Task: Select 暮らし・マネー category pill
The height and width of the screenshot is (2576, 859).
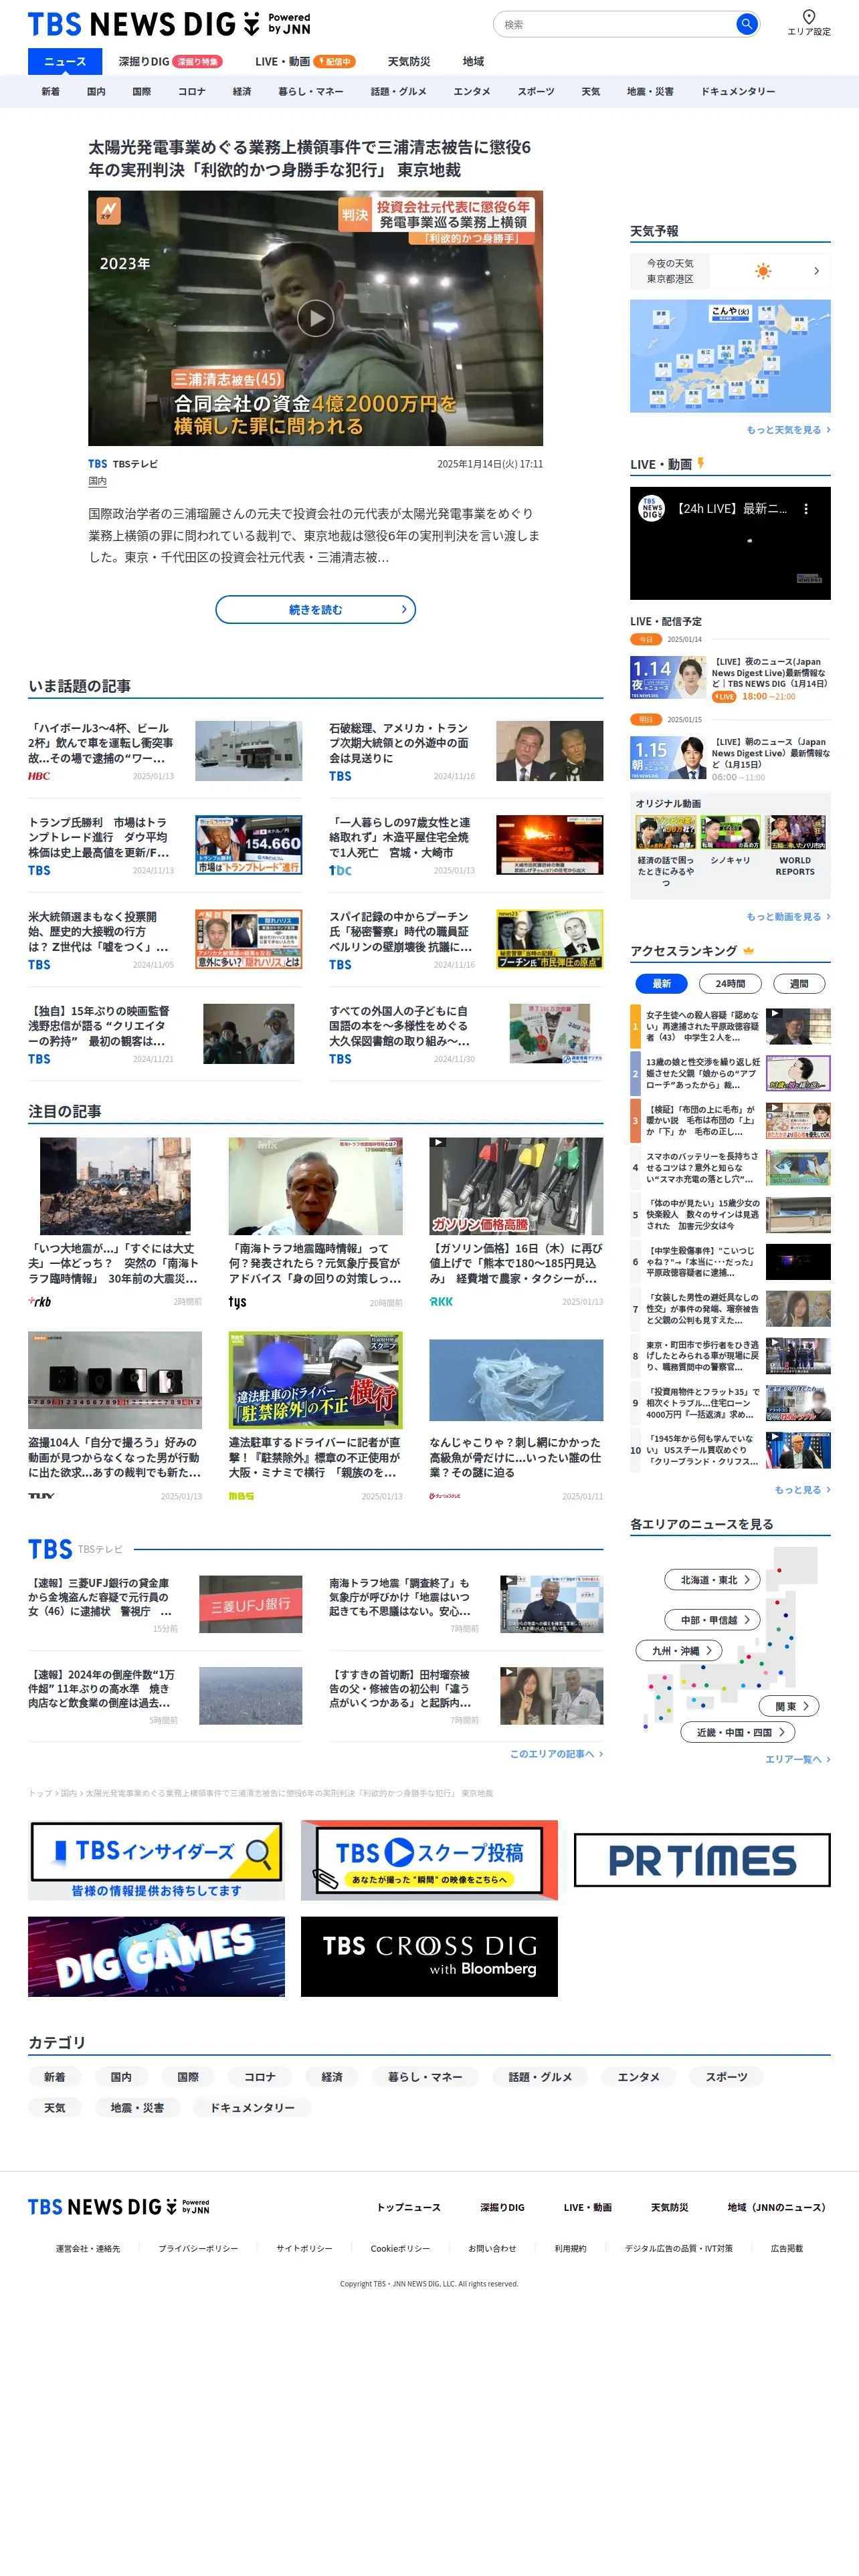Action: 425,2077
